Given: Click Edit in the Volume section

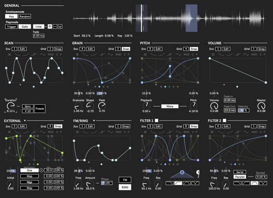Looking at the screenshot, I should tap(225, 49).
